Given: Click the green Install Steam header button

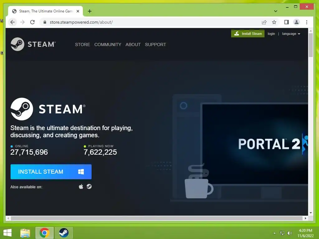Looking at the screenshot, I should pos(248,34).
